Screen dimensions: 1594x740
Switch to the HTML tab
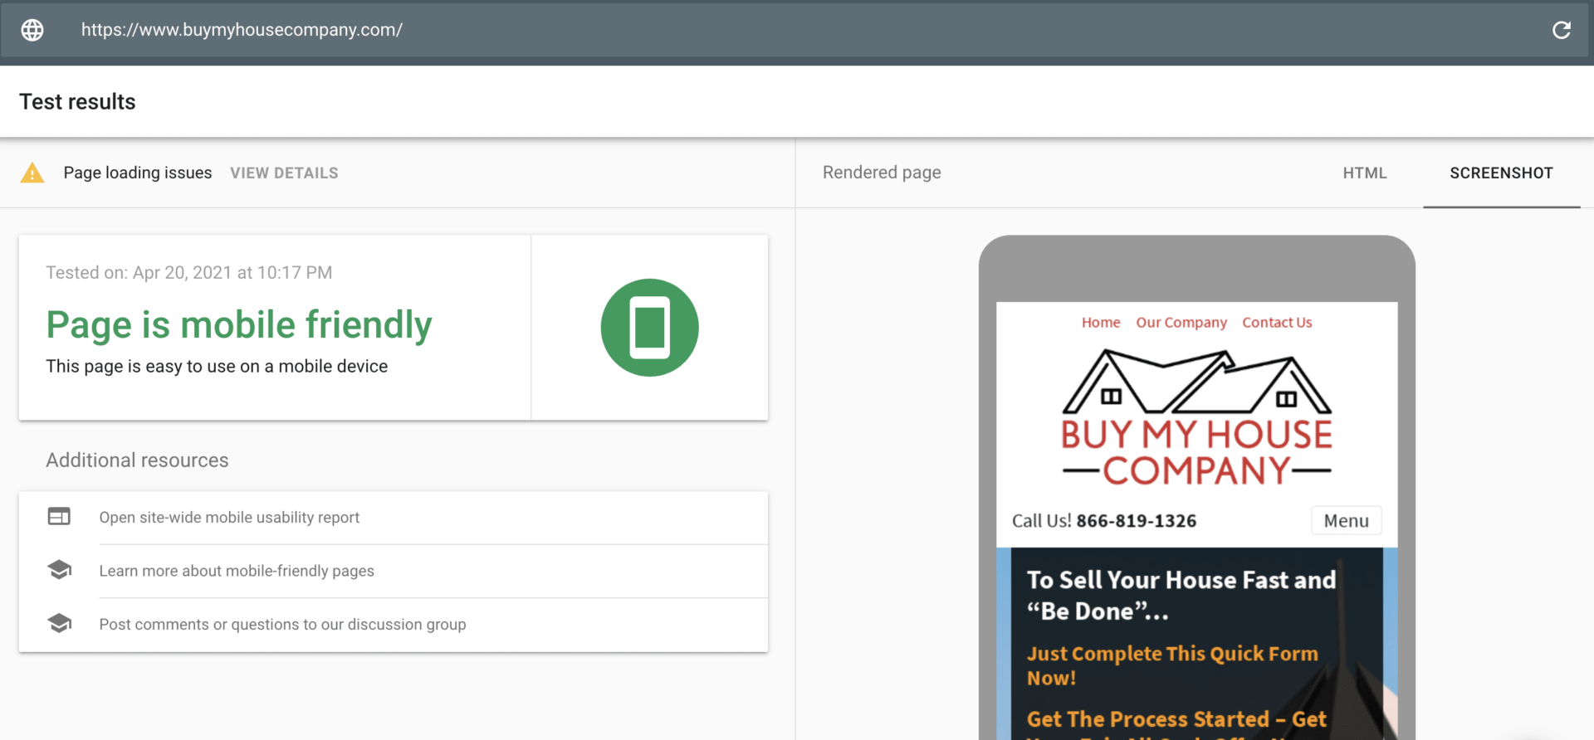click(1365, 173)
